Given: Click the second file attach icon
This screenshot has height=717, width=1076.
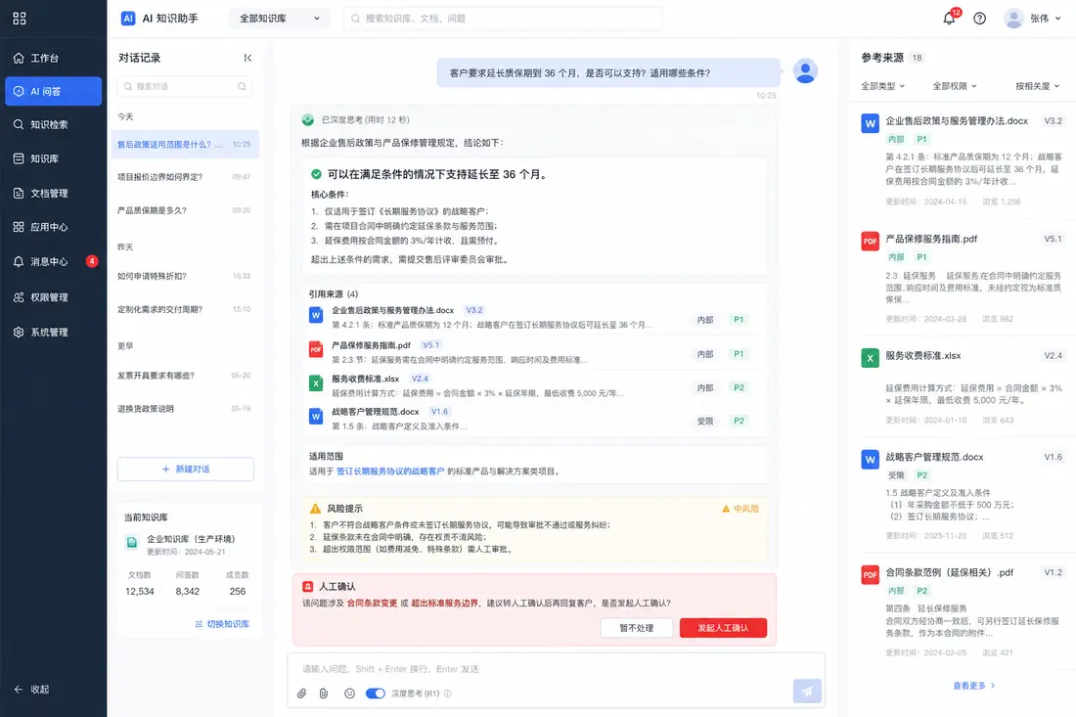Looking at the screenshot, I should tap(324, 694).
